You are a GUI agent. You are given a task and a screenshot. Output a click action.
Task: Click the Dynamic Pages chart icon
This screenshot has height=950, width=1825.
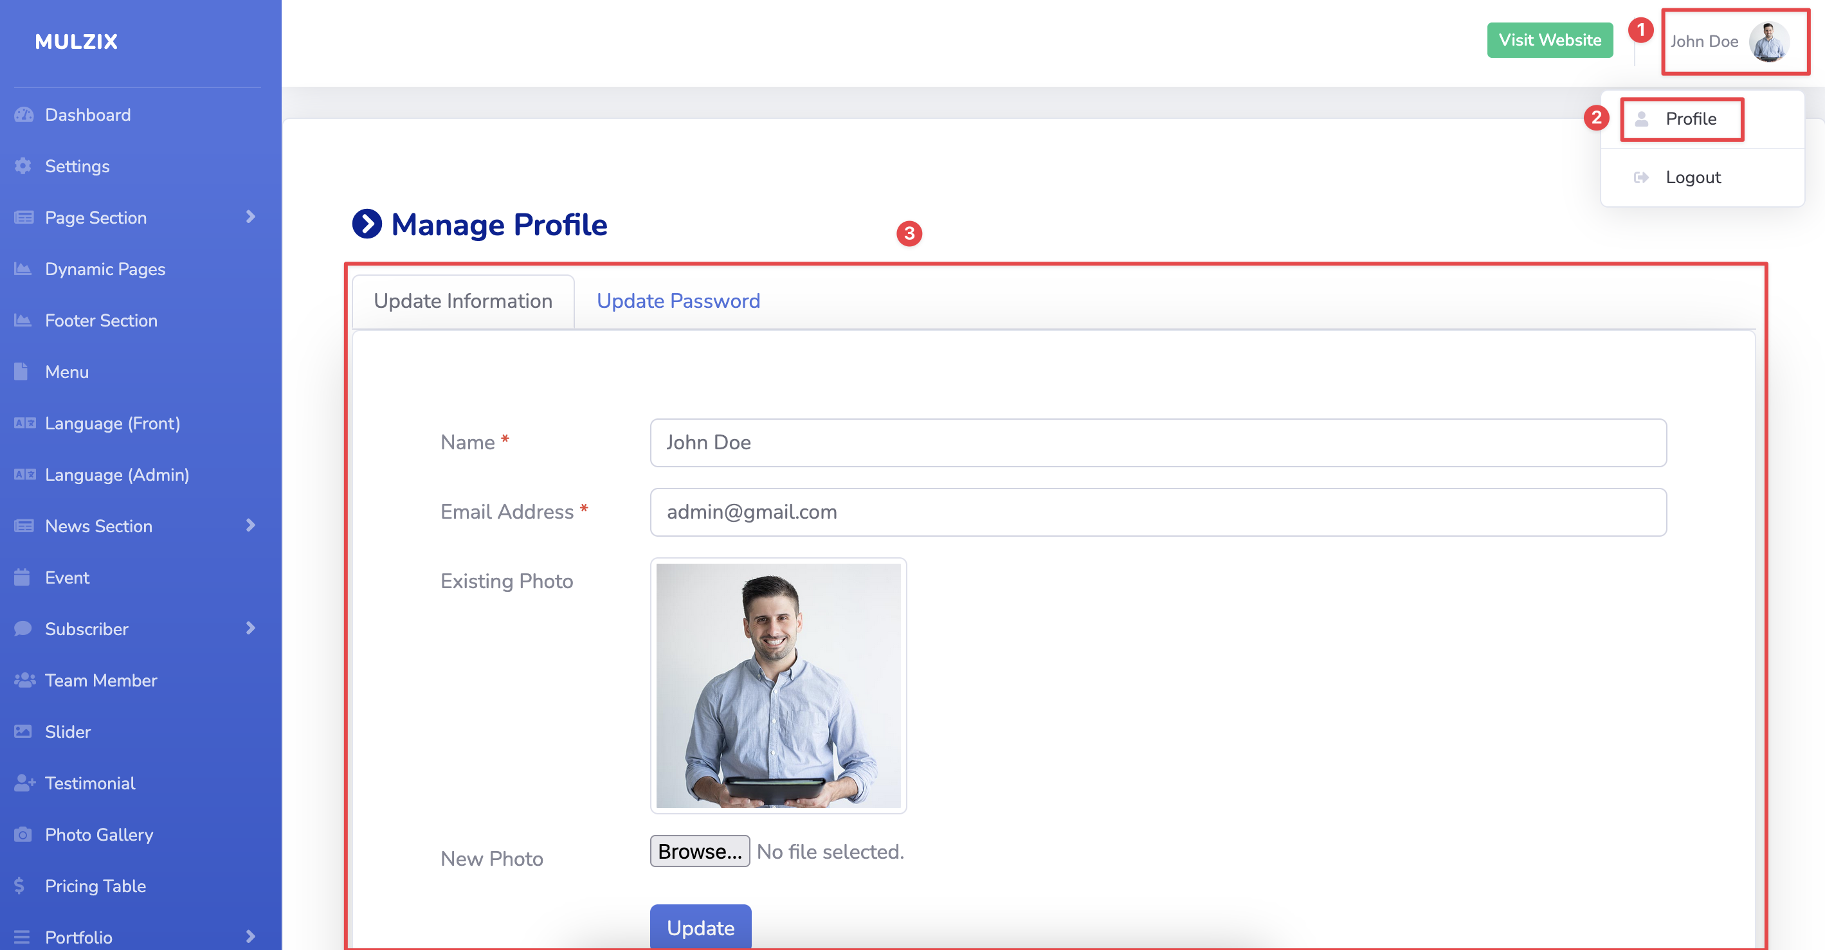pos(23,268)
